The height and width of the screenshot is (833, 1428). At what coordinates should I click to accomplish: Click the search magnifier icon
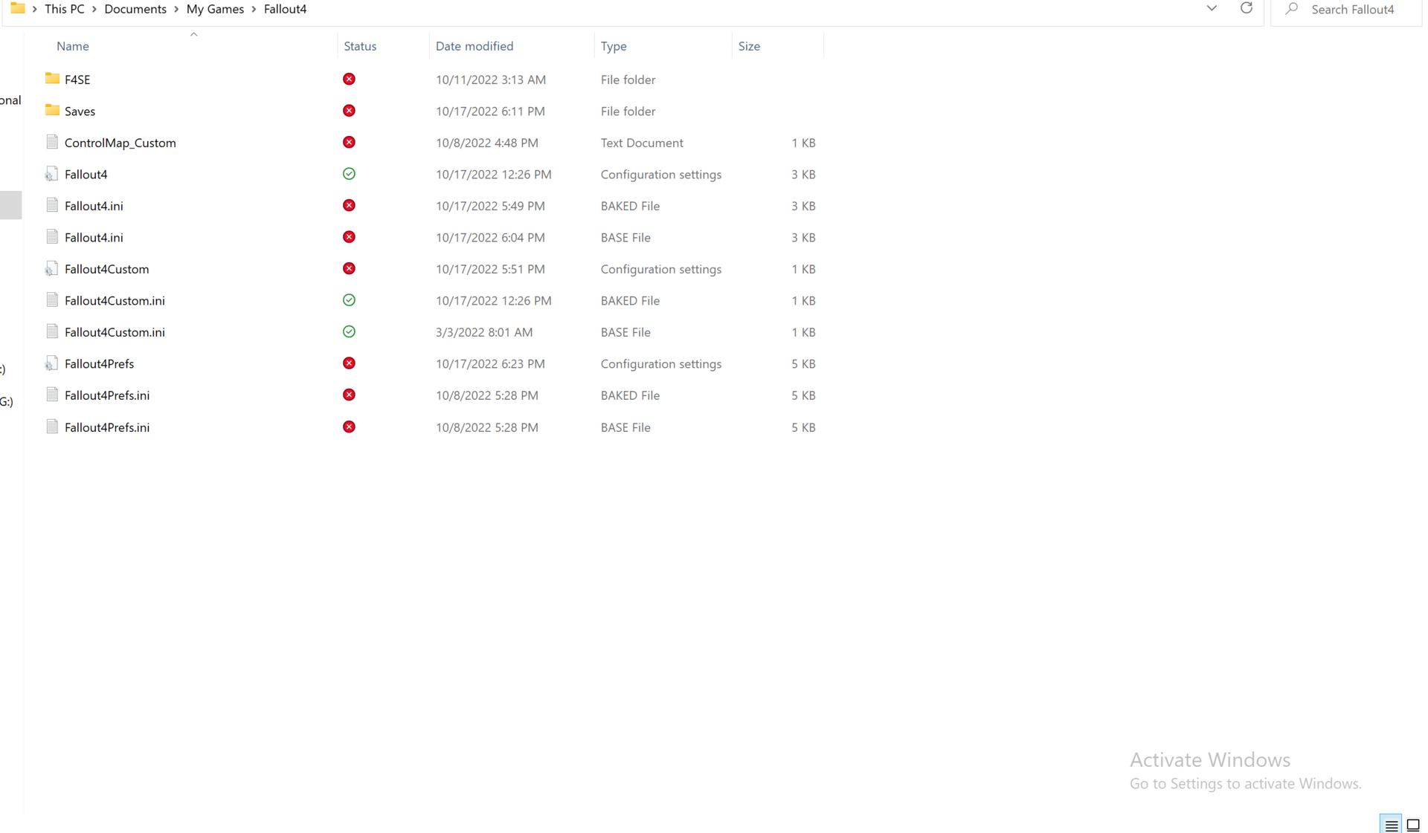pyautogui.click(x=1292, y=9)
